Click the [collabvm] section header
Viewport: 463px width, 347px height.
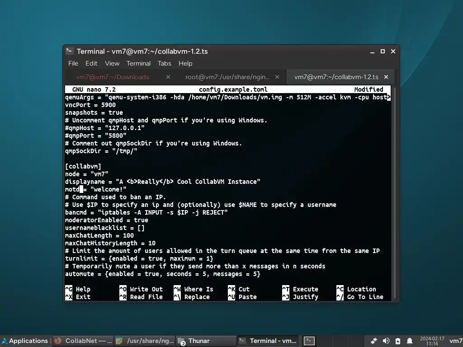click(x=83, y=166)
